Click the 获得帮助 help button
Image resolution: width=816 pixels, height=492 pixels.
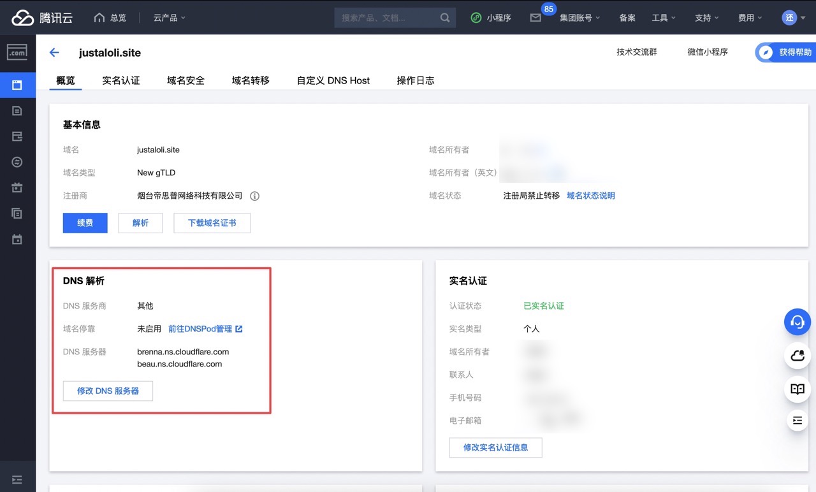click(787, 52)
